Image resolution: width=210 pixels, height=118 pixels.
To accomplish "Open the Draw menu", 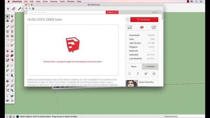I will point(45,1).
